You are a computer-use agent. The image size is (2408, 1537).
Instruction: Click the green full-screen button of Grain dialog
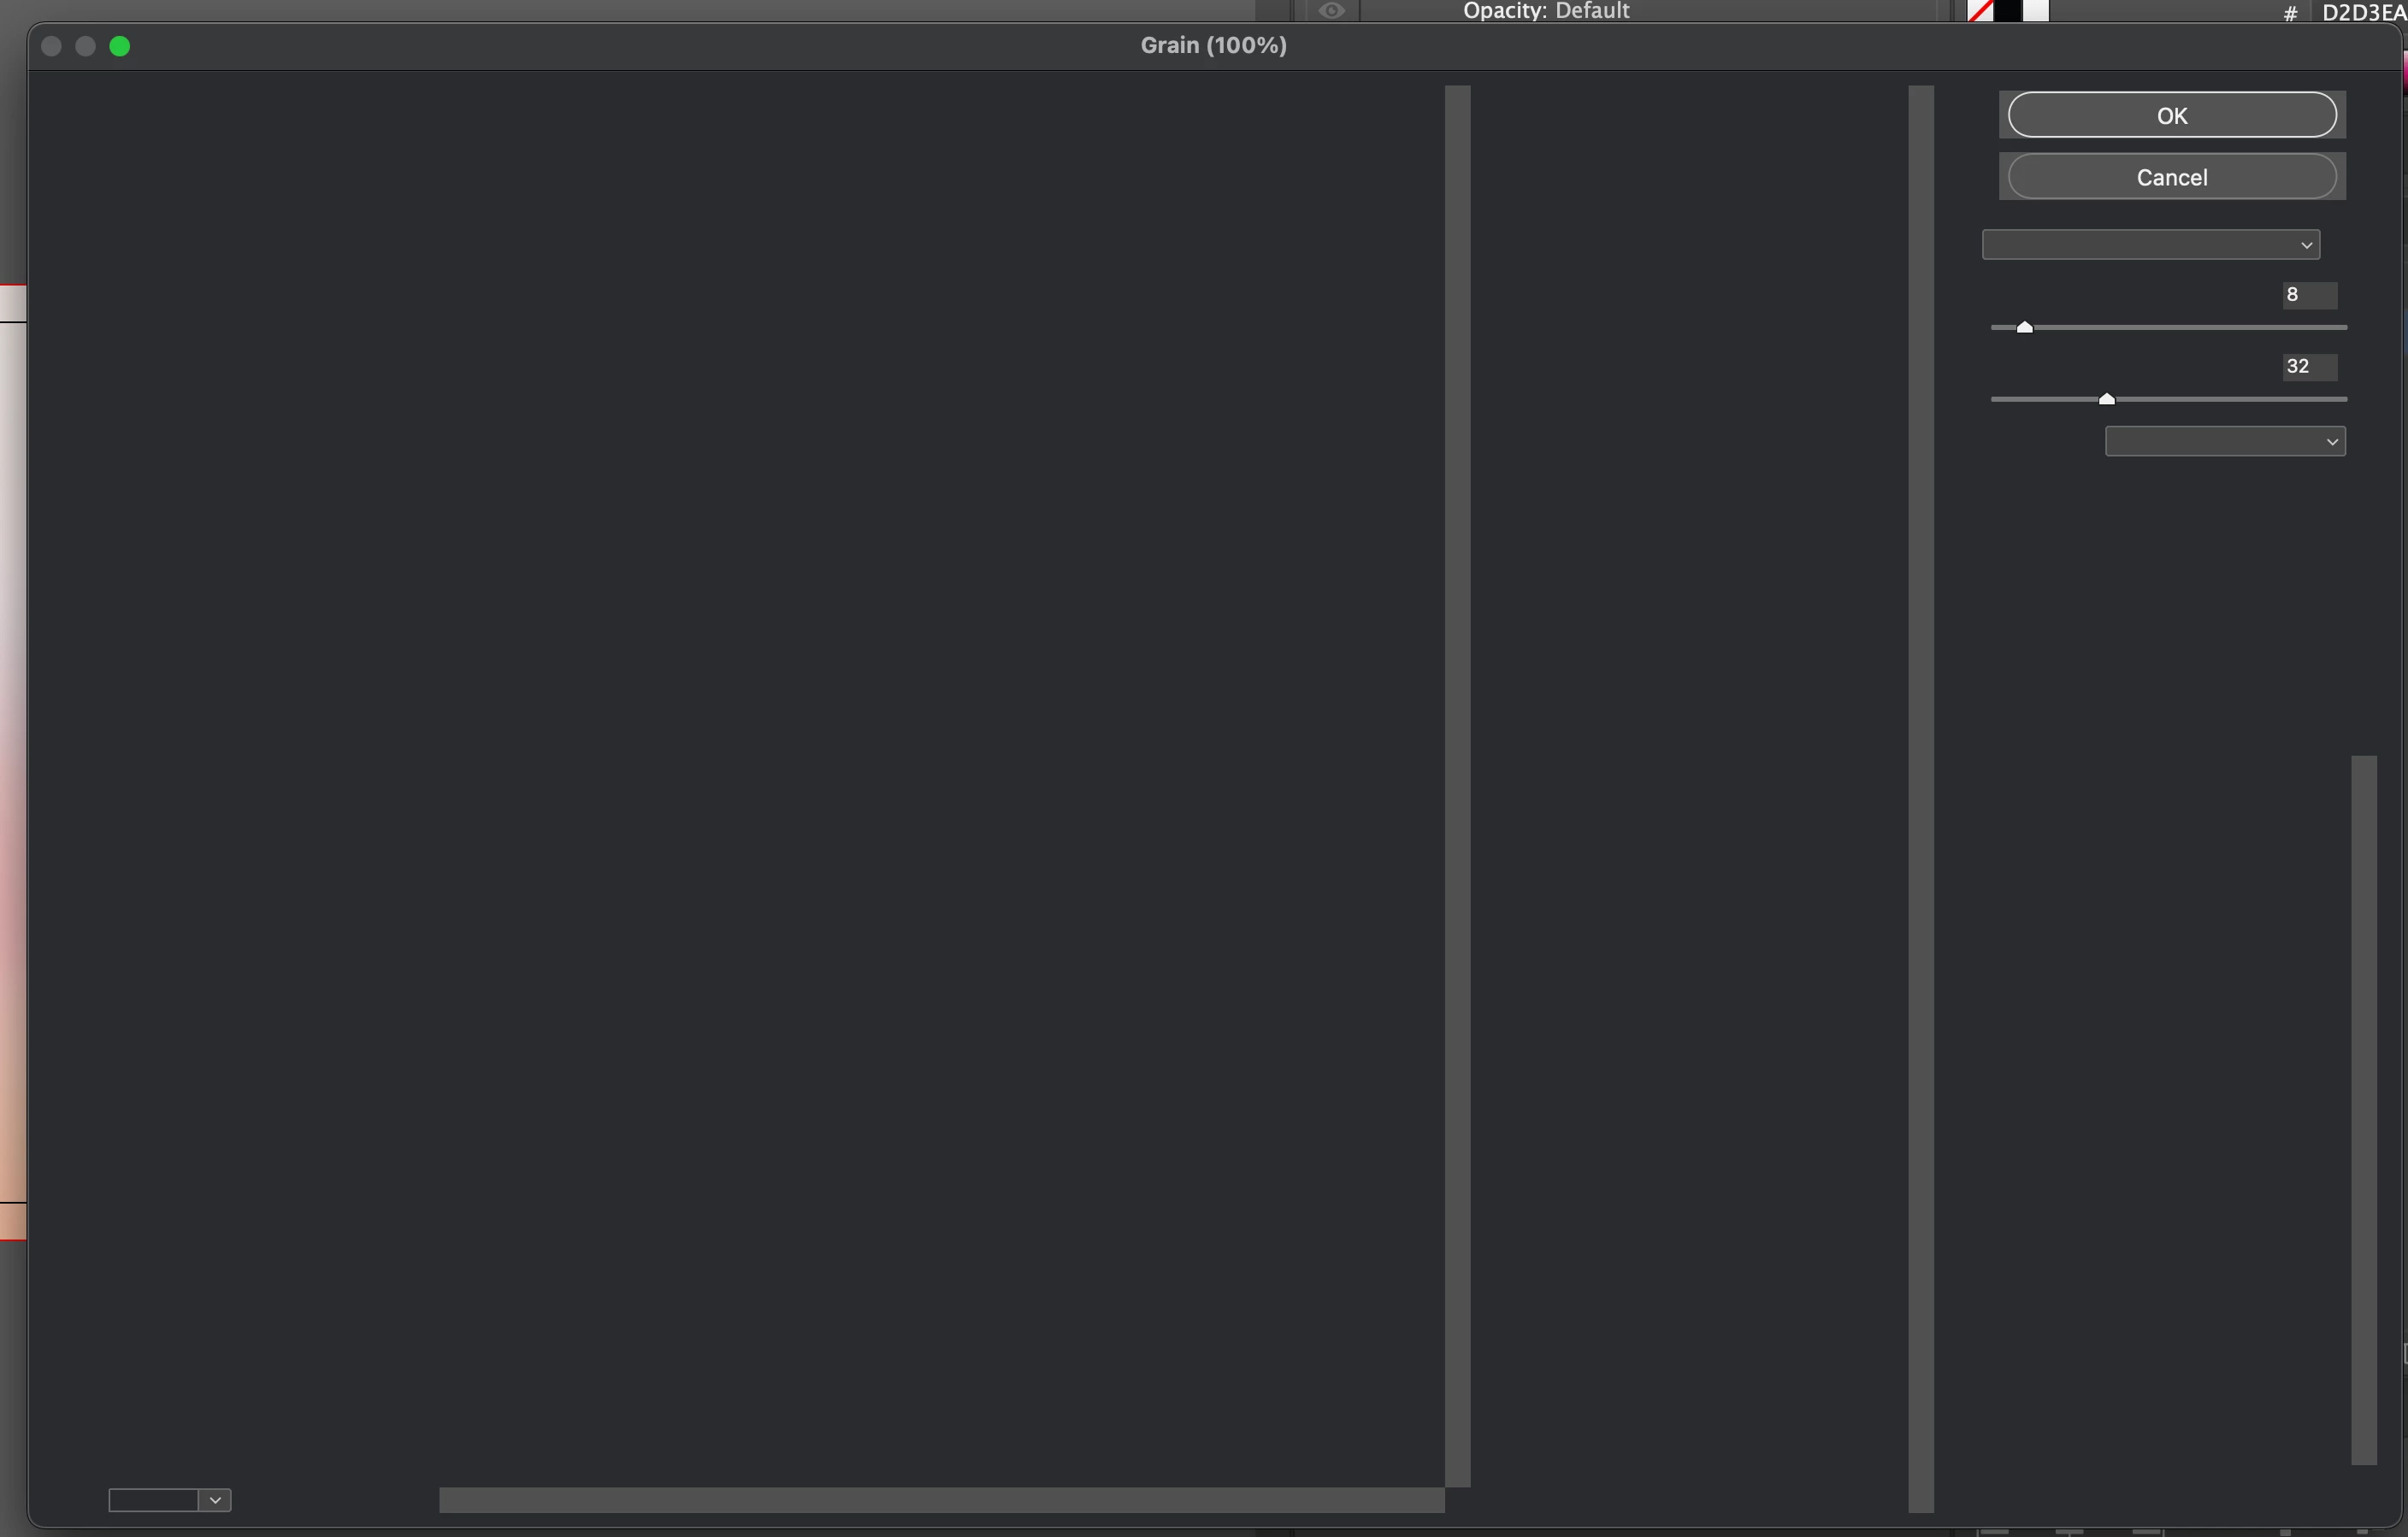click(120, 46)
